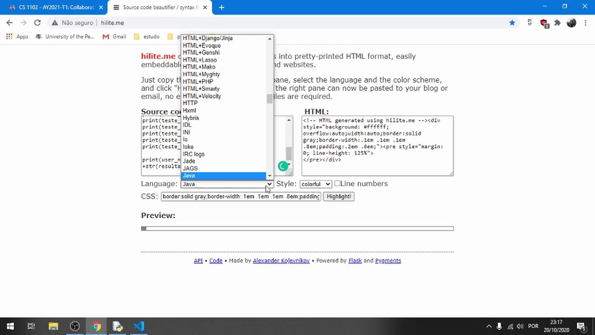Choose IDL in the language list

click(224, 125)
